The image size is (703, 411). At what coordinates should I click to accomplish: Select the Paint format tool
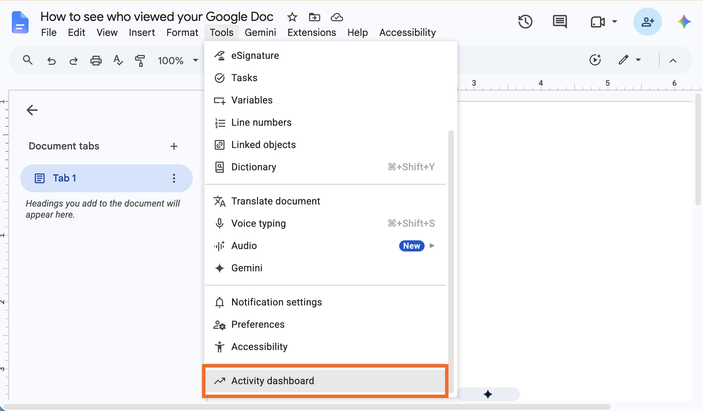pyautogui.click(x=140, y=61)
